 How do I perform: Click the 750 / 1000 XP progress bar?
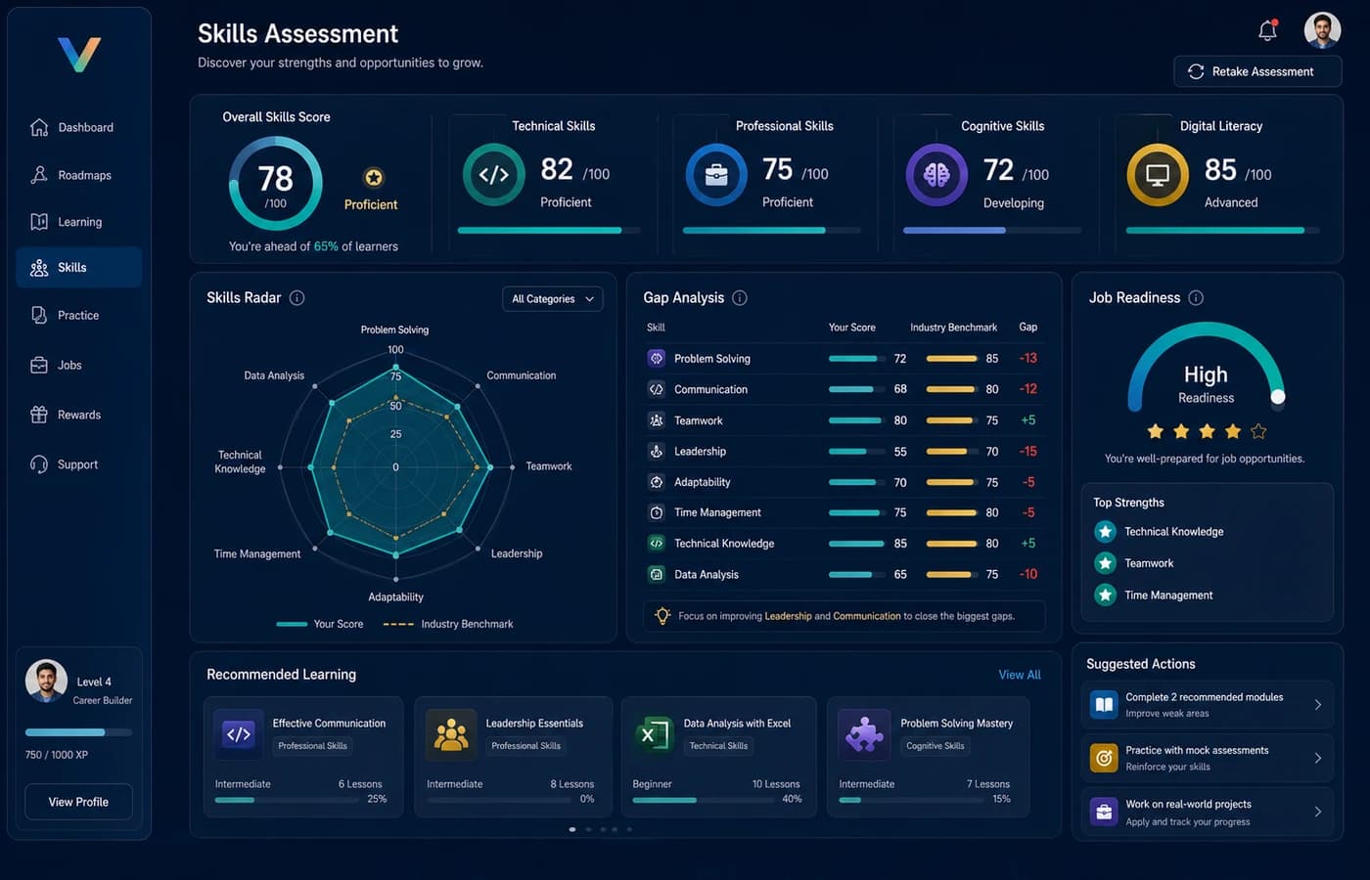(x=78, y=732)
